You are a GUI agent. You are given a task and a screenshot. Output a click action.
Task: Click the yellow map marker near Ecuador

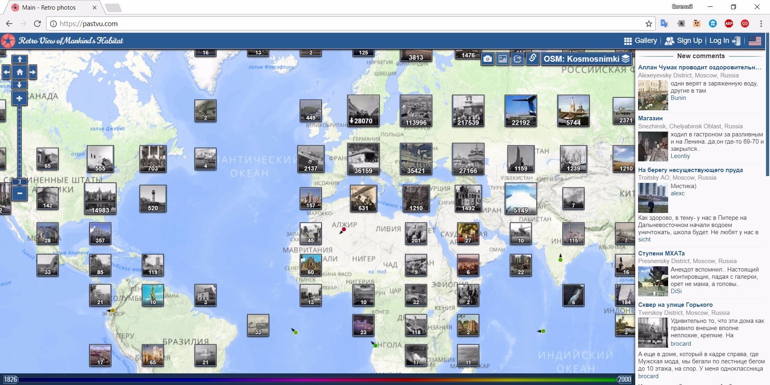pos(113,310)
